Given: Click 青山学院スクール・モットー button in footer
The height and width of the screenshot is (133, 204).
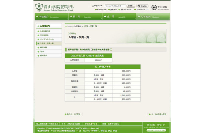Looking at the screenshot, I should point(156,130).
